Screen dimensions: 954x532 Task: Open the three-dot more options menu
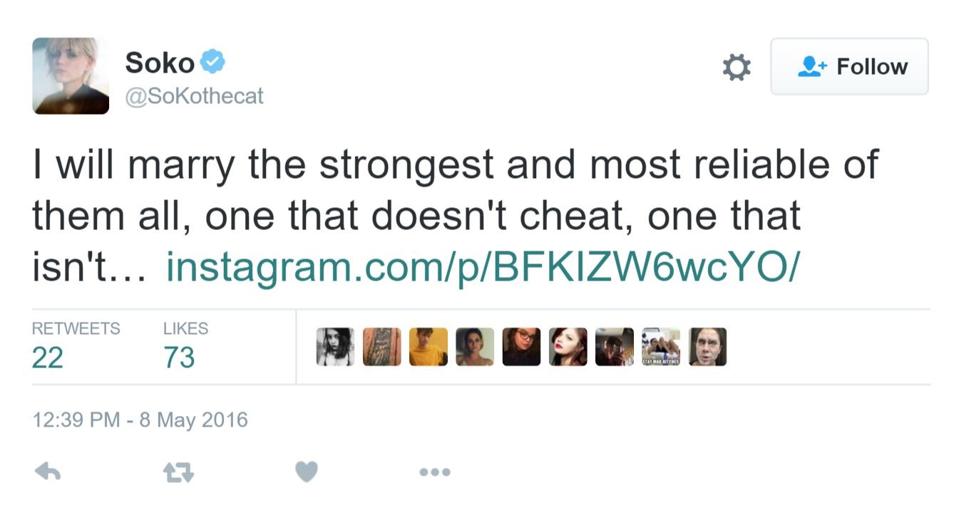(x=435, y=471)
